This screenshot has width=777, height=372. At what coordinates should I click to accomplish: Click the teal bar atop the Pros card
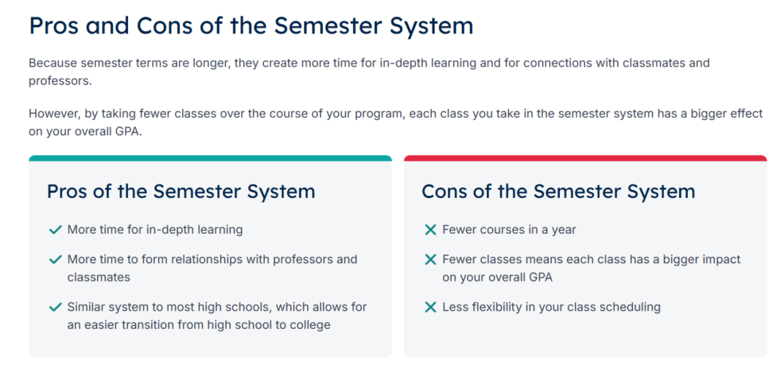coord(210,158)
